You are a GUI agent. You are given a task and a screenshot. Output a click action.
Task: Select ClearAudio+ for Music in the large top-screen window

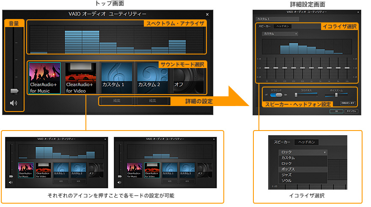pyautogui.click(x=45, y=78)
